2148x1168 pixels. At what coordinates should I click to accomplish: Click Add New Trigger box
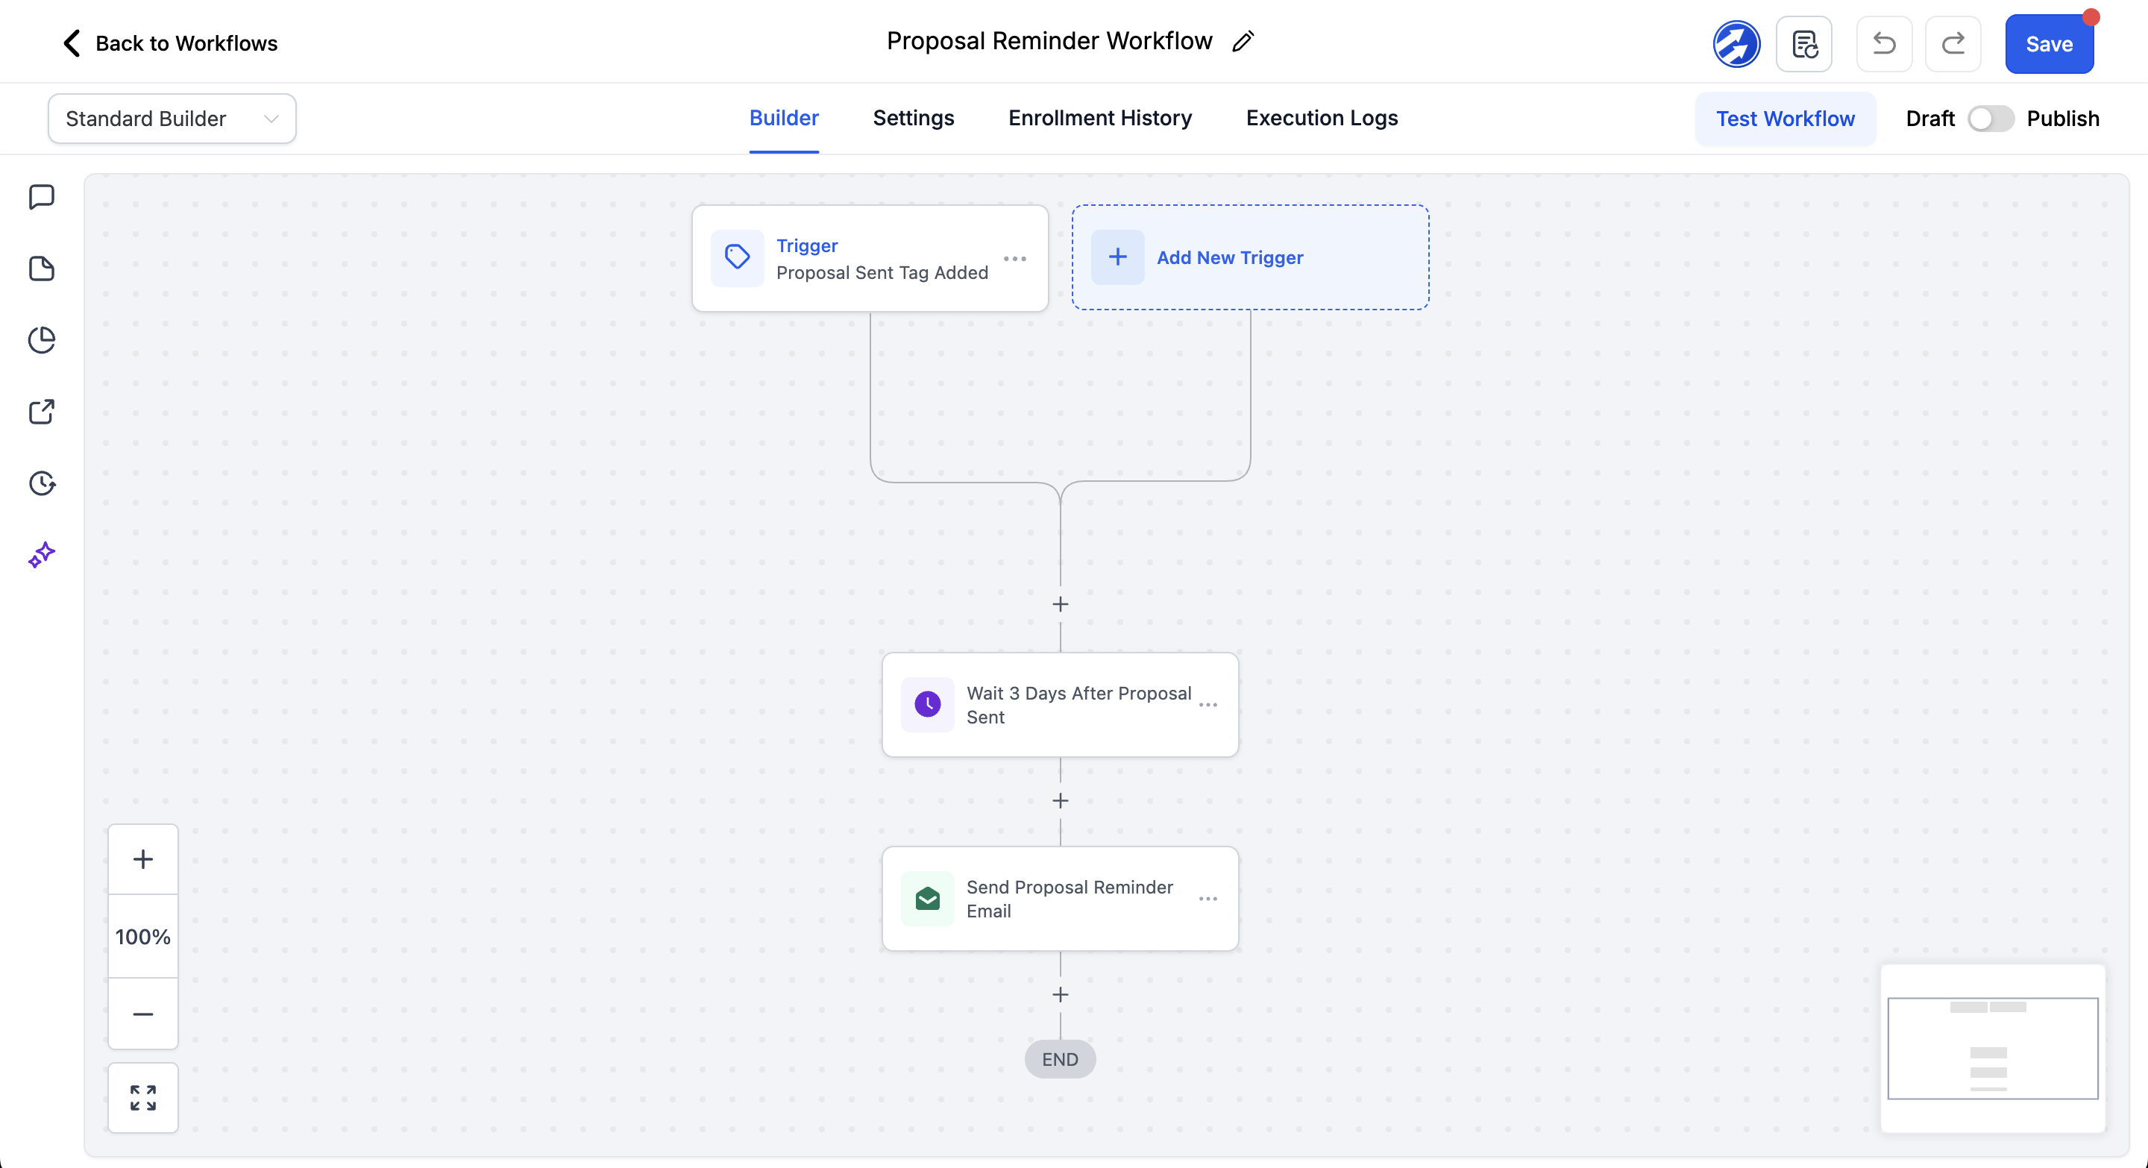point(1250,257)
